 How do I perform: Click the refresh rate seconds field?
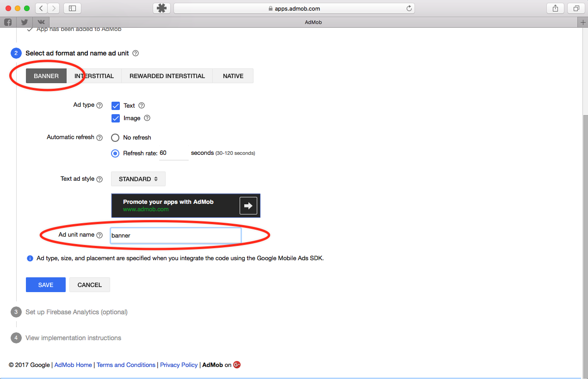[x=173, y=153]
